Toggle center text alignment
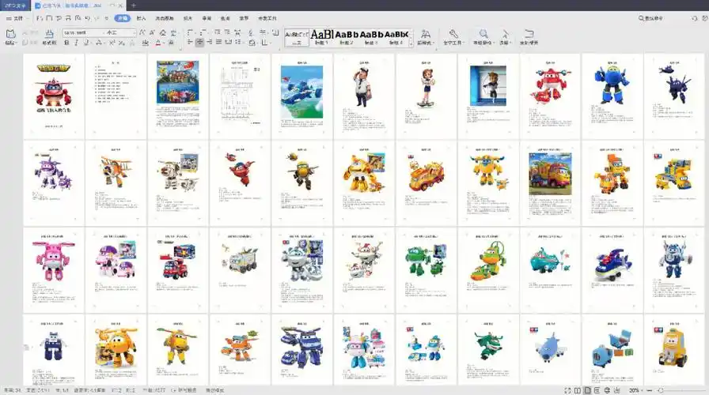 pyautogui.click(x=199, y=43)
